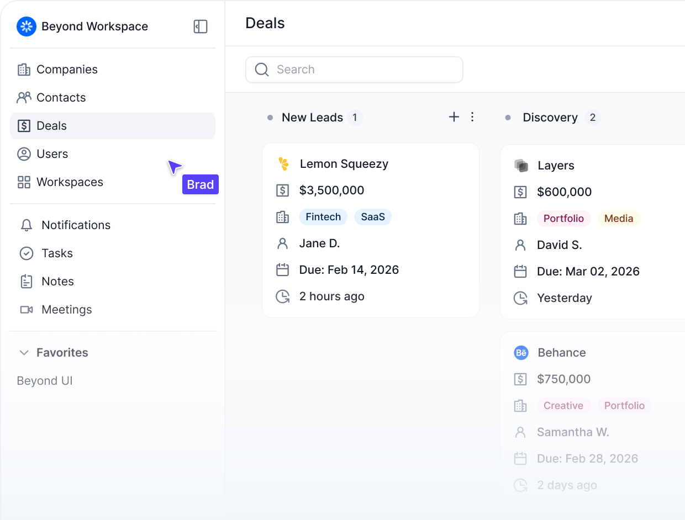This screenshot has height=520, width=685.
Task: Click the New Leads column header
Action: point(312,118)
